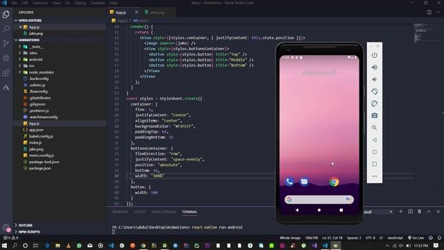Kill terminal with trash icon
The image size is (444, 250).
[x=419, y=212]
